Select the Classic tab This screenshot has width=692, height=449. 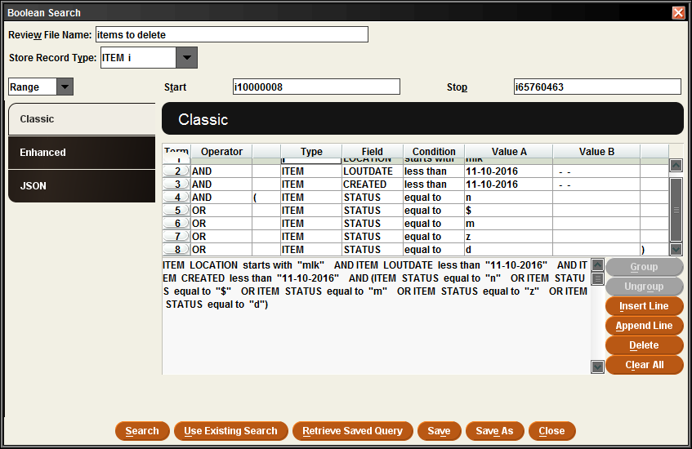81,119
